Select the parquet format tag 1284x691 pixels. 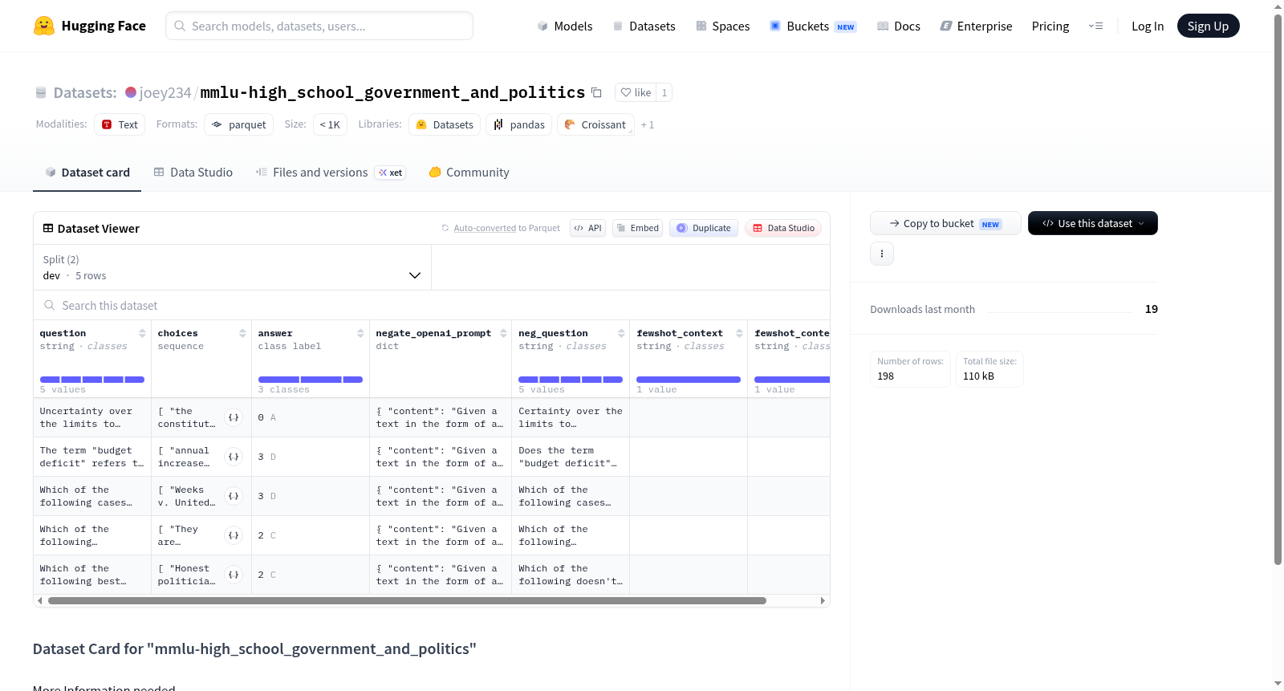[238, 124]
